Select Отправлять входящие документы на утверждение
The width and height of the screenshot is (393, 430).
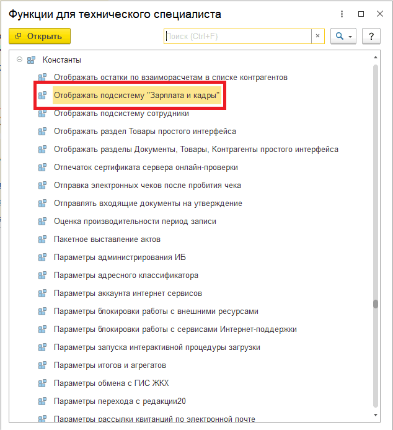(x=148, y=203)
